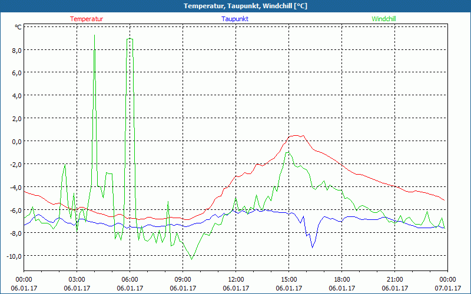Click the tallest green Windchill spike peak
Screen dimensions: 471x294
95,35
